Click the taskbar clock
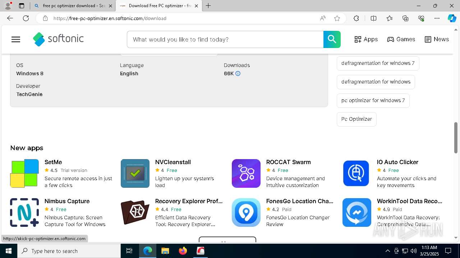This screenshot has width=460, height=258. (429, 251)
